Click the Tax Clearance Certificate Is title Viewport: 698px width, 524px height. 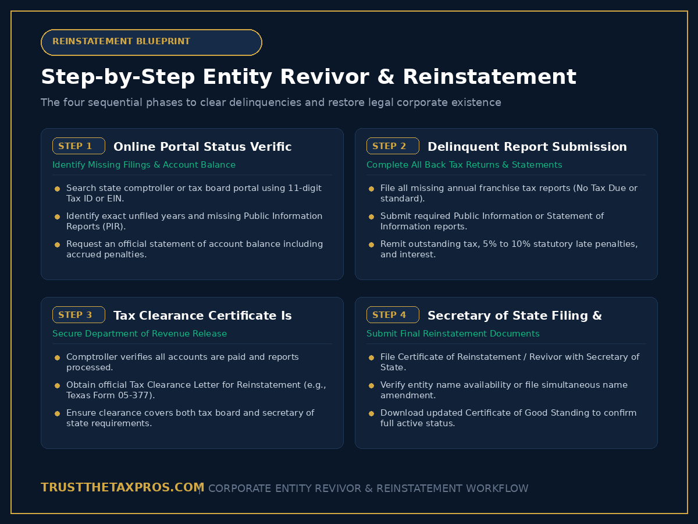(x=202, y=316)
